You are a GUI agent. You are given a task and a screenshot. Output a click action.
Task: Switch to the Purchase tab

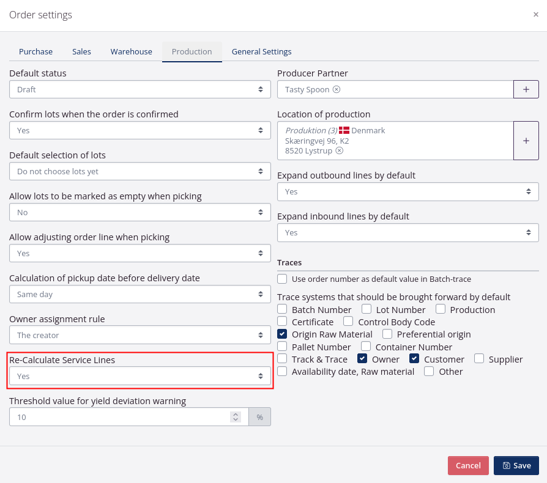coord(35,52)
